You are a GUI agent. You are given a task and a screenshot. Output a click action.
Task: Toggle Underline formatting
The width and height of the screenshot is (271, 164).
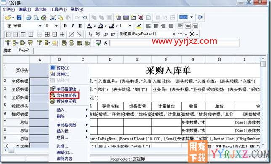click(80, 26)
